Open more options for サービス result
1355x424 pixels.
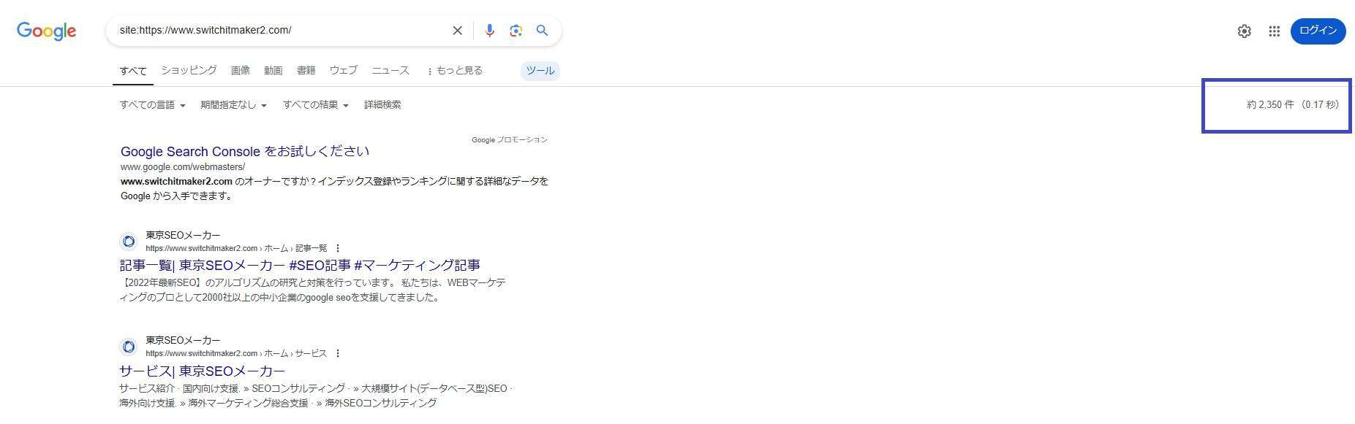[338, 353]
